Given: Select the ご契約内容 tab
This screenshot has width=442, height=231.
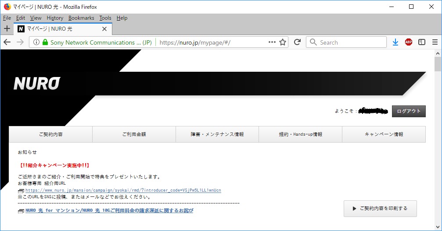Looking at the screenshot, I should tap(50, 134).
